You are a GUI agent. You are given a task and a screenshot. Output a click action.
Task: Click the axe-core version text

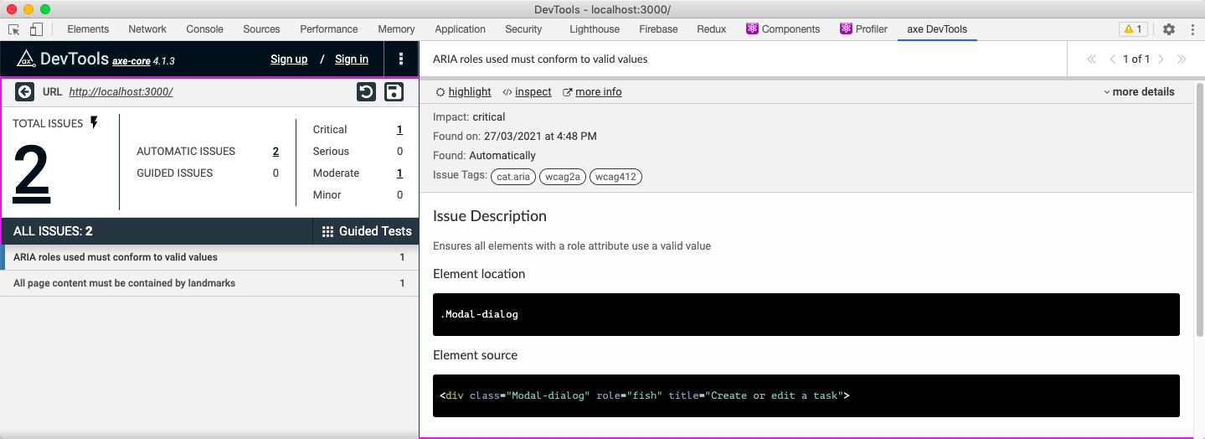click(143, 61)
